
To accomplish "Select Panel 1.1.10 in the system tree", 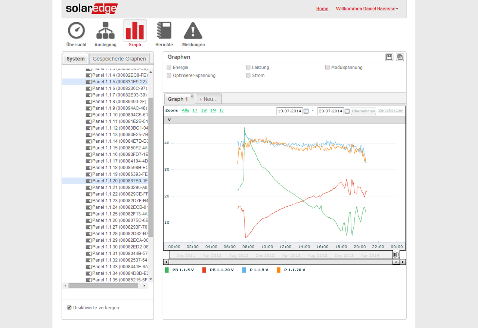I will pyautogui.click(x=120, y=115).
